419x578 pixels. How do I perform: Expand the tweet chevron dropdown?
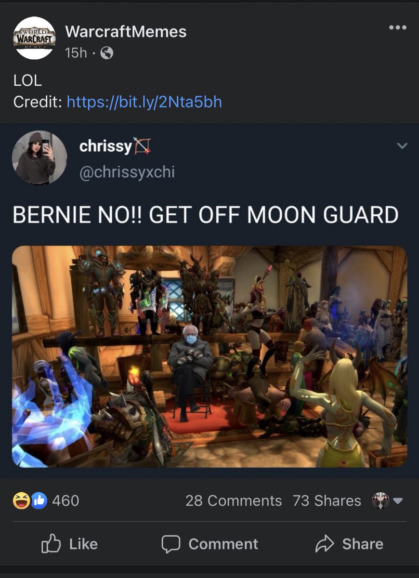[x=402, y=145]
